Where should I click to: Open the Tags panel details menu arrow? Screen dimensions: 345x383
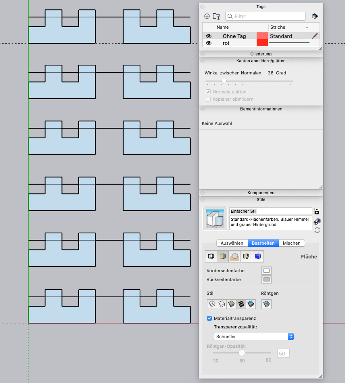(x=315, y=16)
